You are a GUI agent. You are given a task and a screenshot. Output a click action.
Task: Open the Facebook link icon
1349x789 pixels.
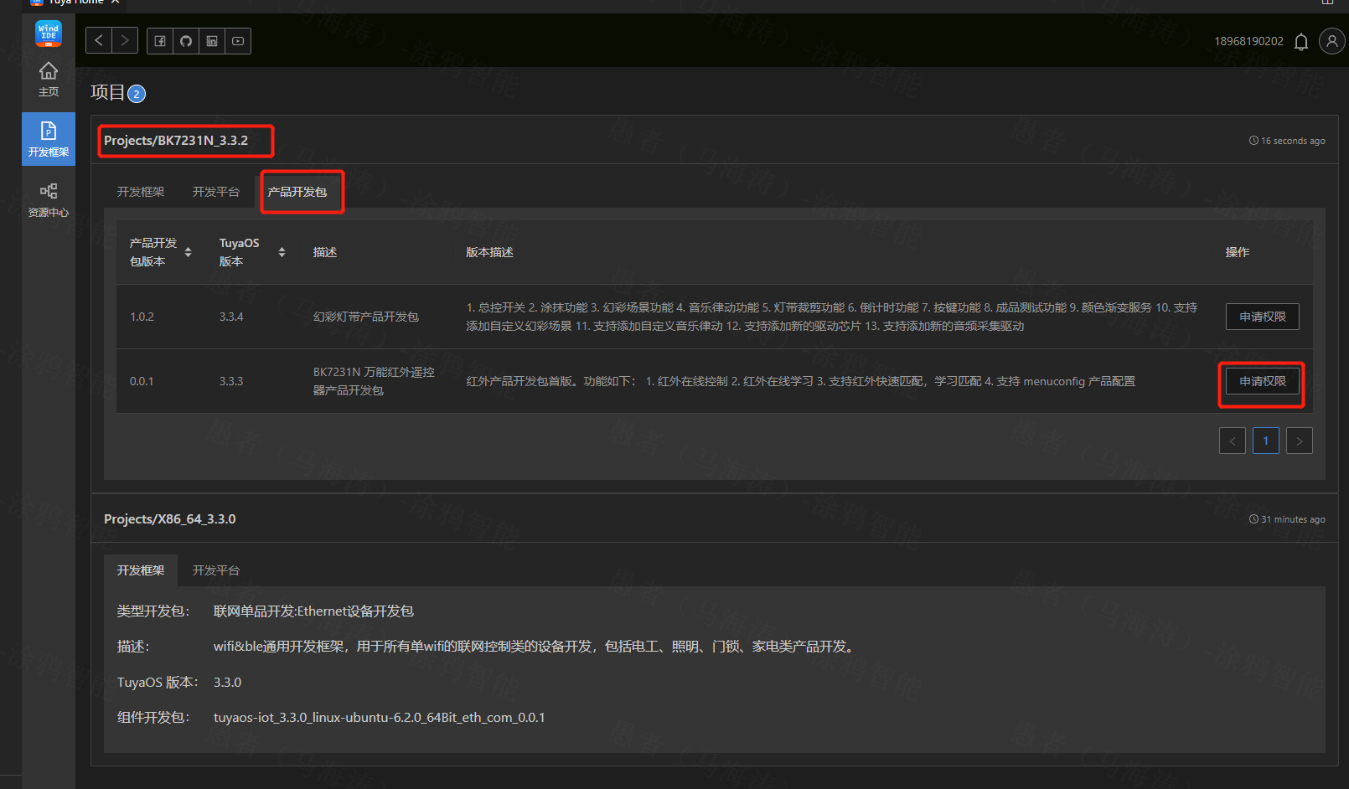tap(160, 40)
